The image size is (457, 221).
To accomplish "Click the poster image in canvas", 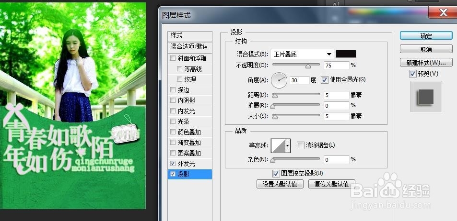I will click(x=72, y=105).
